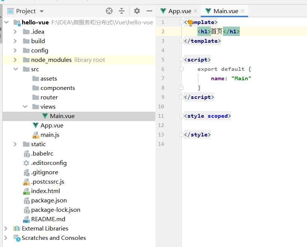This screenshot has height=247, width=307.
Task: Expand External Libraries node
Action: pyautogui.click(x=6, y=228)
